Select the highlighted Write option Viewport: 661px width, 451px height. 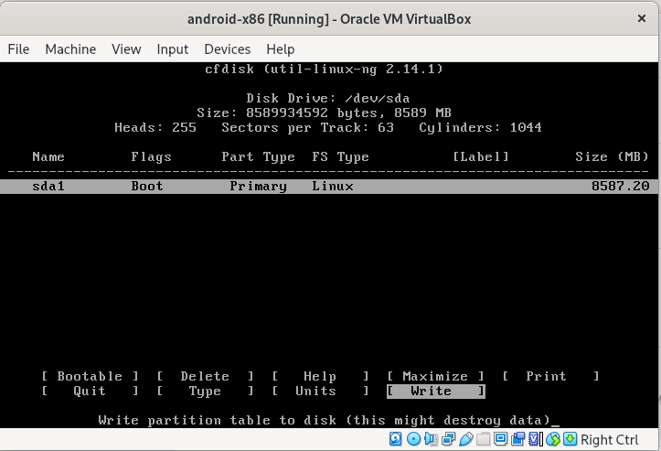pyautogui.click(x=435, y=391)
